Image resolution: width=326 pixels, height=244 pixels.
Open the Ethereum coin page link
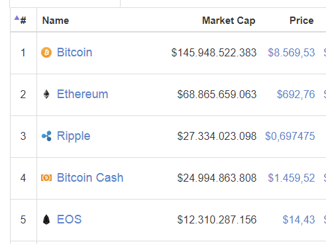(x=82, y=94)
